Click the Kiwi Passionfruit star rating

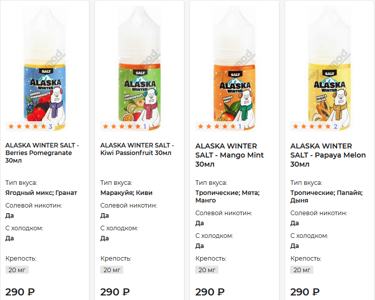[x=122, y=126]
